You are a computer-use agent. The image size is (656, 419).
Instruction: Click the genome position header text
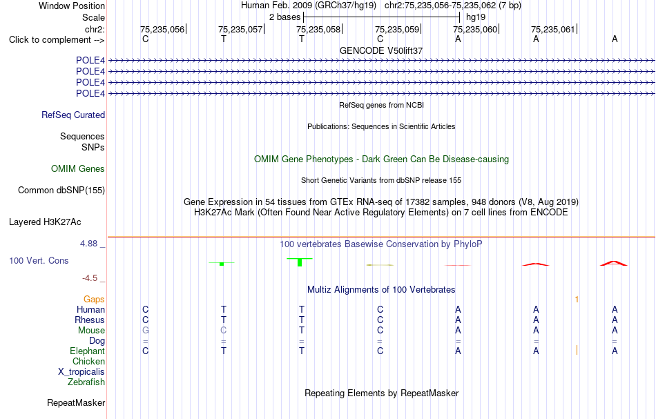coord(381,6)
